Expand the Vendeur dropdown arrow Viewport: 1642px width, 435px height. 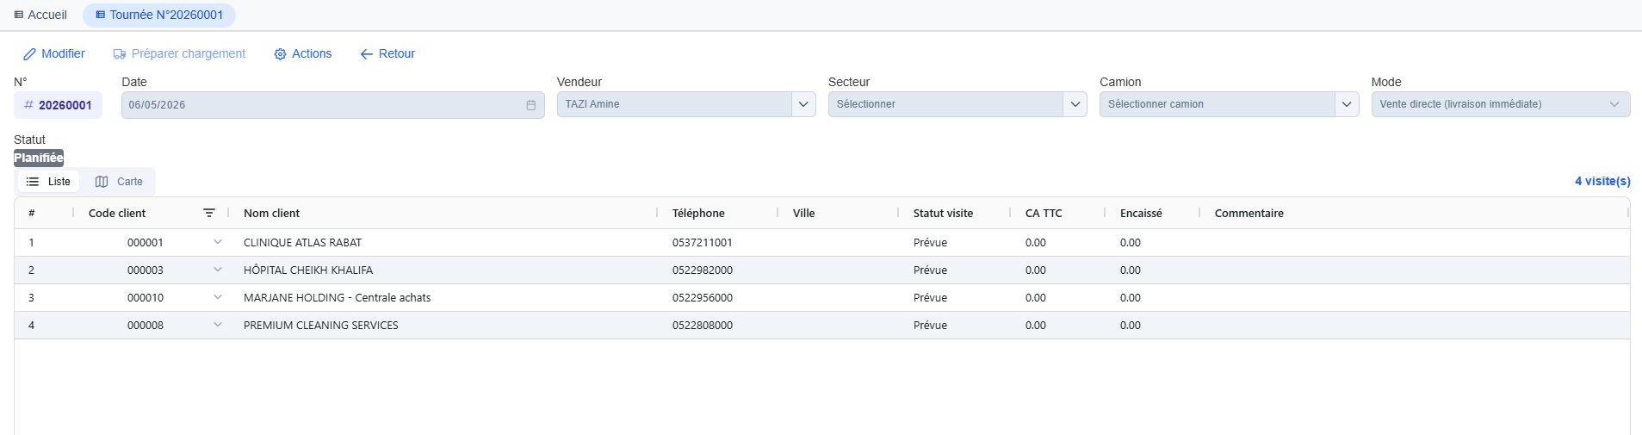pos(803,104)
